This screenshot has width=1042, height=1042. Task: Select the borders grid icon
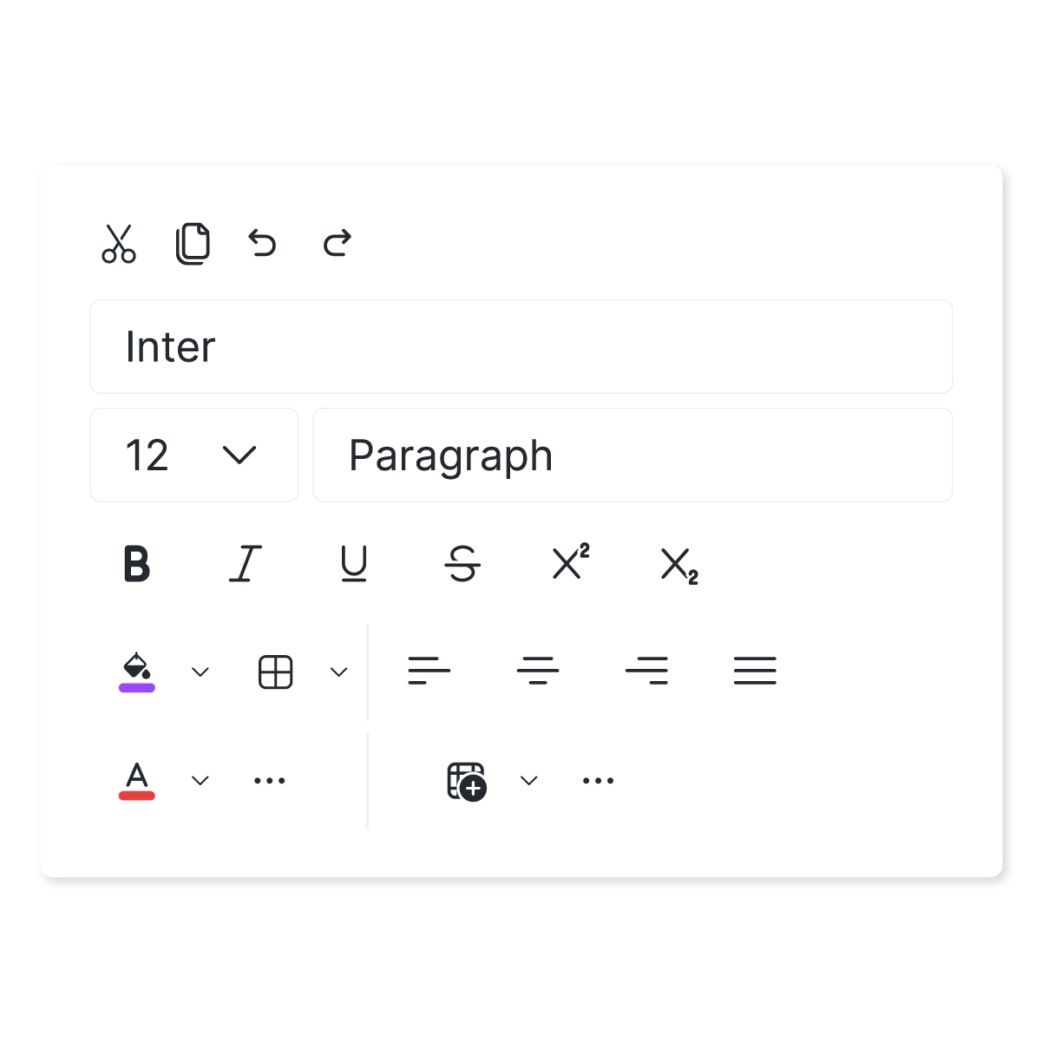coord(276,672)
